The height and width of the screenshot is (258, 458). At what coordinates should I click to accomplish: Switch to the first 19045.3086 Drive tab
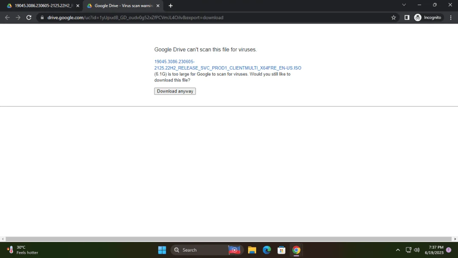[x=43, y=6]
